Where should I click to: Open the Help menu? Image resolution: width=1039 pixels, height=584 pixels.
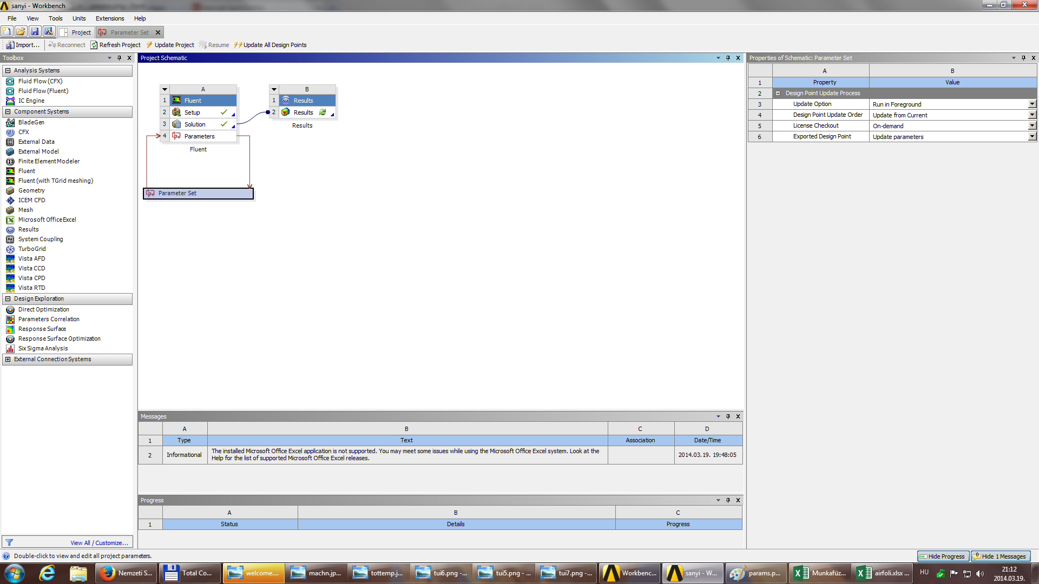[140, 18]
